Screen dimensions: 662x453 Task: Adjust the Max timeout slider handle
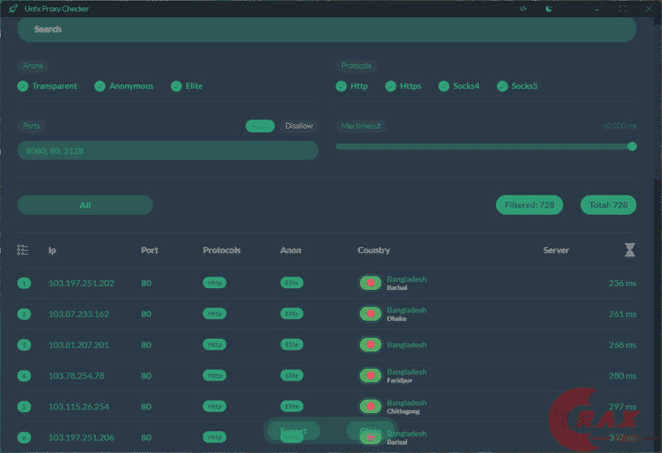click(x=631, y=147)
